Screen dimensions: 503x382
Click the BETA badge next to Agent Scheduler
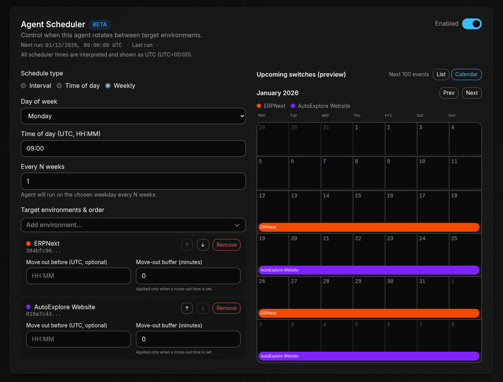[x=99, y=24]
